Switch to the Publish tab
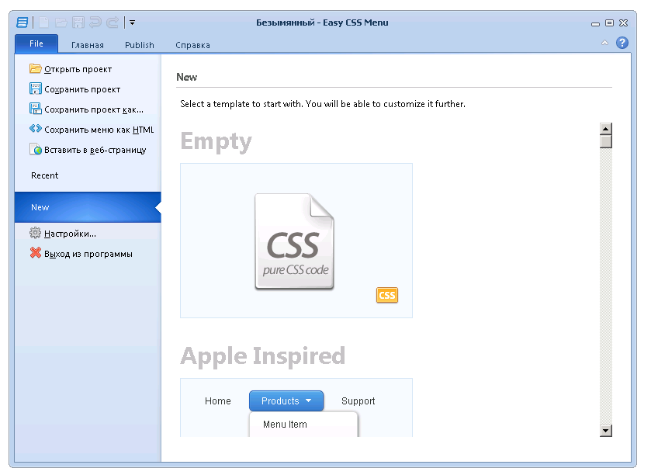658x475 pixels. click(x=139, y=45)
